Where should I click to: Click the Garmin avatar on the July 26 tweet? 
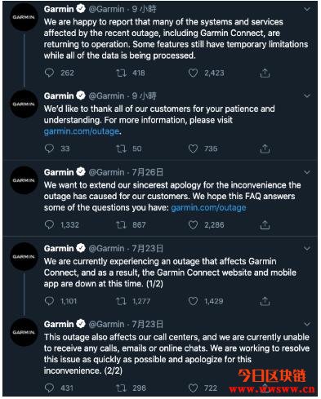coord(24,180)
